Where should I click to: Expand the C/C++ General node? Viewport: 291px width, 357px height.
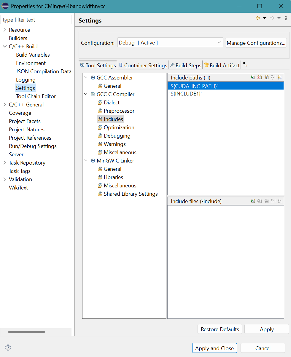[4, 105]
